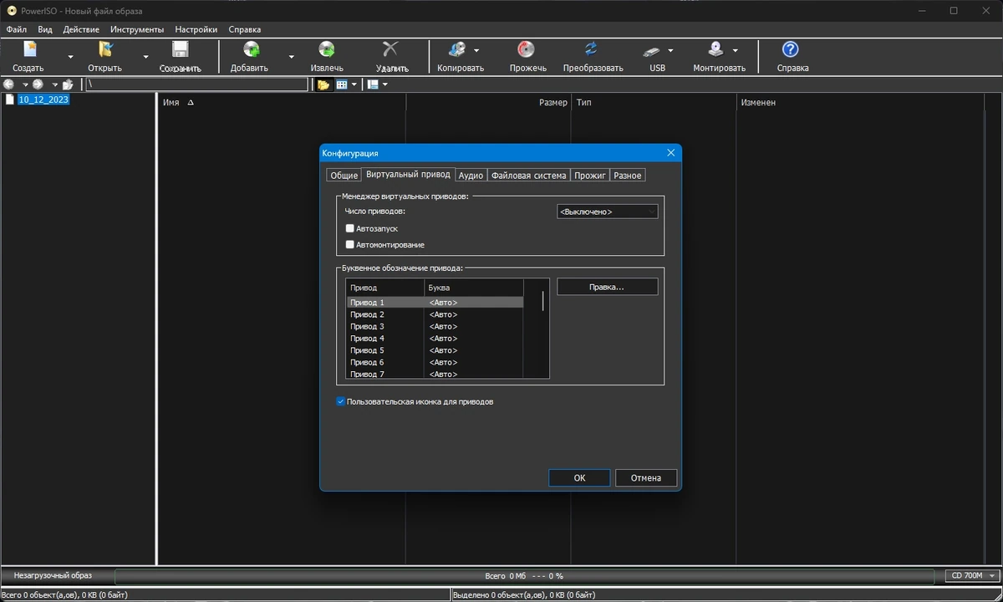Image resolution: width=1003 pixels, height=602 pixels.
Task: Click the Правка... button
Action: (608, 287)
